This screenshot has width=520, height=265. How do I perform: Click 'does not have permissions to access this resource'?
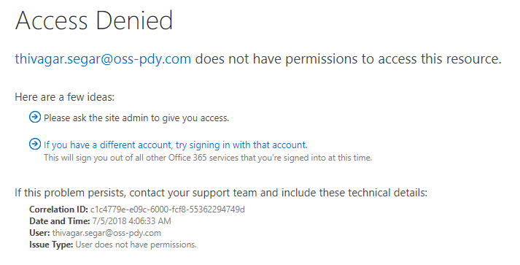(348, 59)
